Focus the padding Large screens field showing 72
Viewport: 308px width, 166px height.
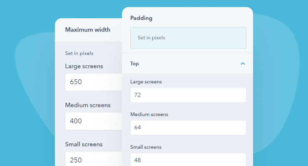188,95
